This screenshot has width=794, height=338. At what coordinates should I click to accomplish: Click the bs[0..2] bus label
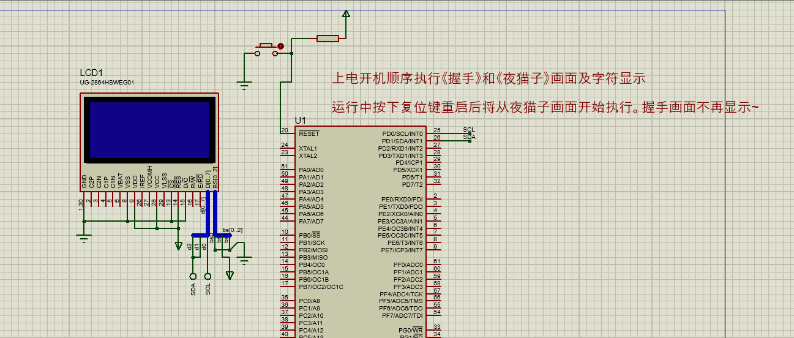tap(233, 230)
